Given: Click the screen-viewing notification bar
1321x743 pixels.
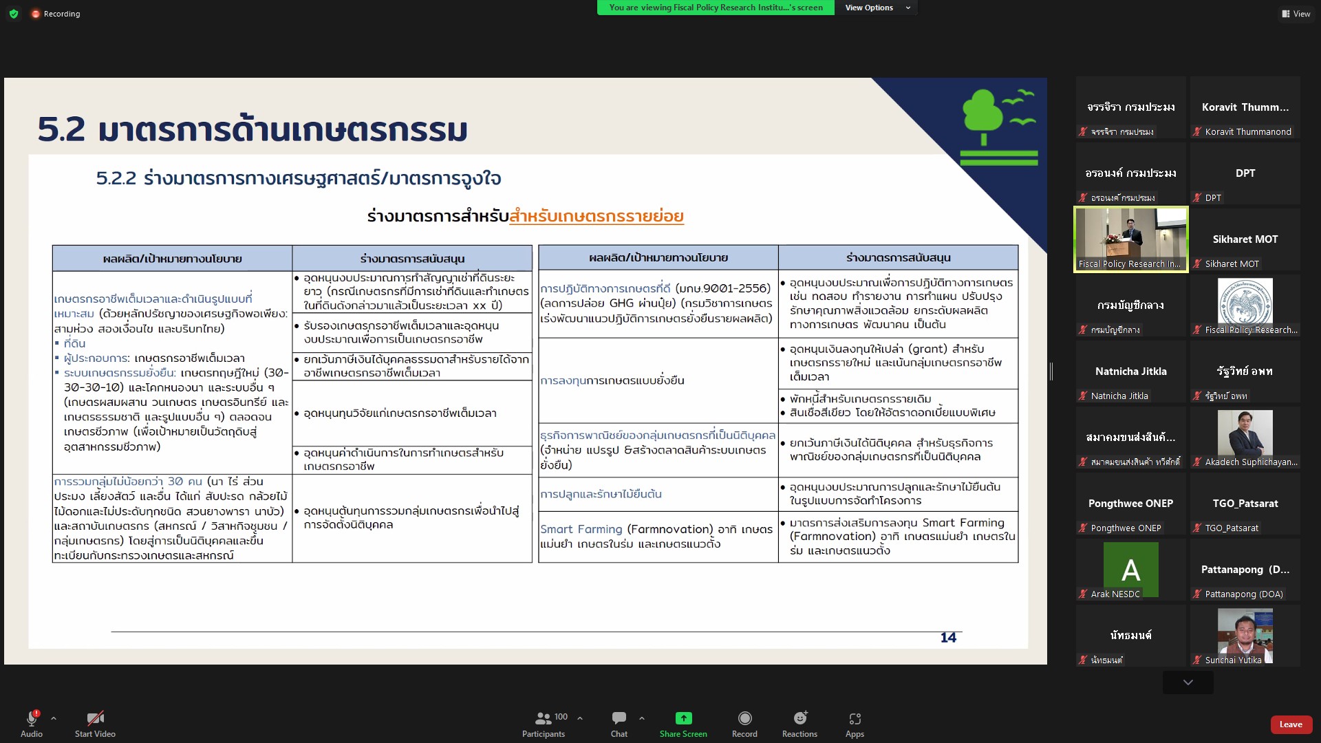Looking at the screenshot, I should click(x=716, y=8).
